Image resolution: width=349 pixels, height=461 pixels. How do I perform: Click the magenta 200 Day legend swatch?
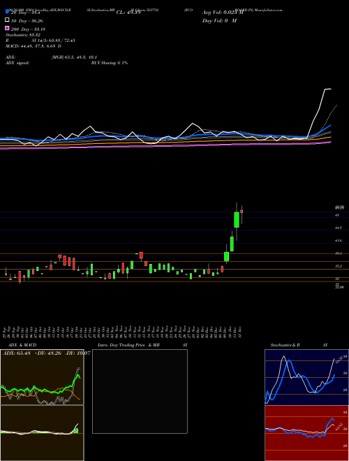pyautogui.click(x=7, y=28)
